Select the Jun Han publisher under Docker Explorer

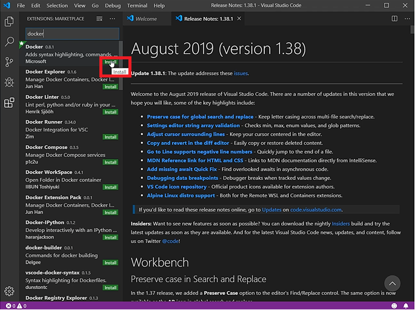tap(34, 86)
